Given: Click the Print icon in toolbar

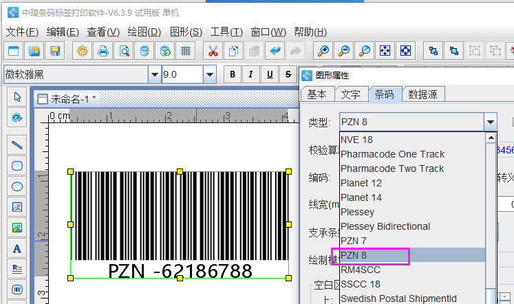Looking at the screenshot, I should tap(103, 50).
